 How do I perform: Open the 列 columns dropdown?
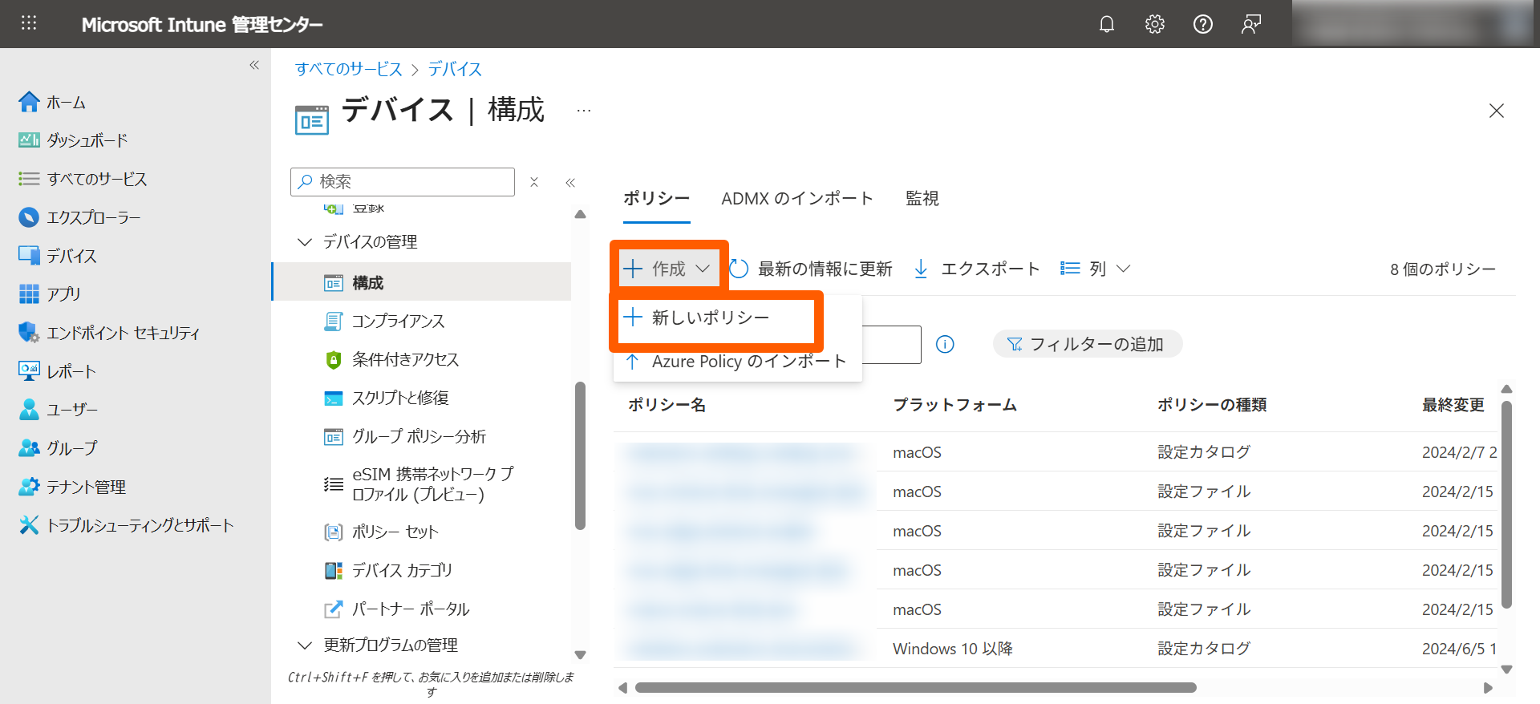click(1096, 269)
